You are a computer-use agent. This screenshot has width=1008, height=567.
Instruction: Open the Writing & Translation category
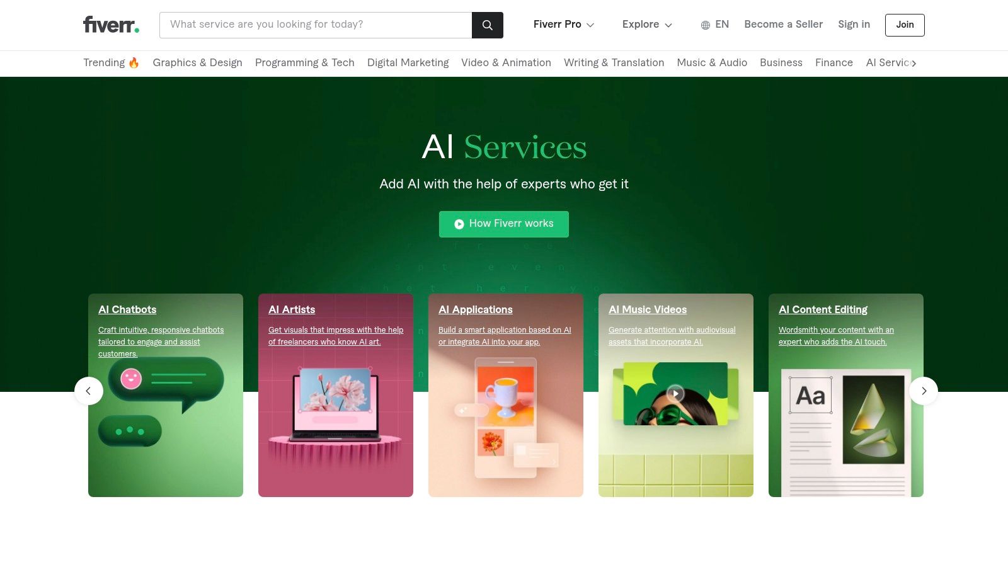[614, 63]
